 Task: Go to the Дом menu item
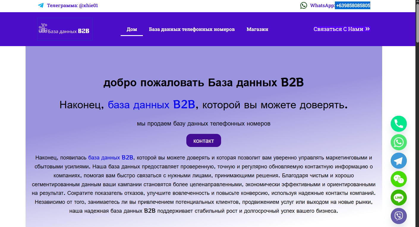132,29
